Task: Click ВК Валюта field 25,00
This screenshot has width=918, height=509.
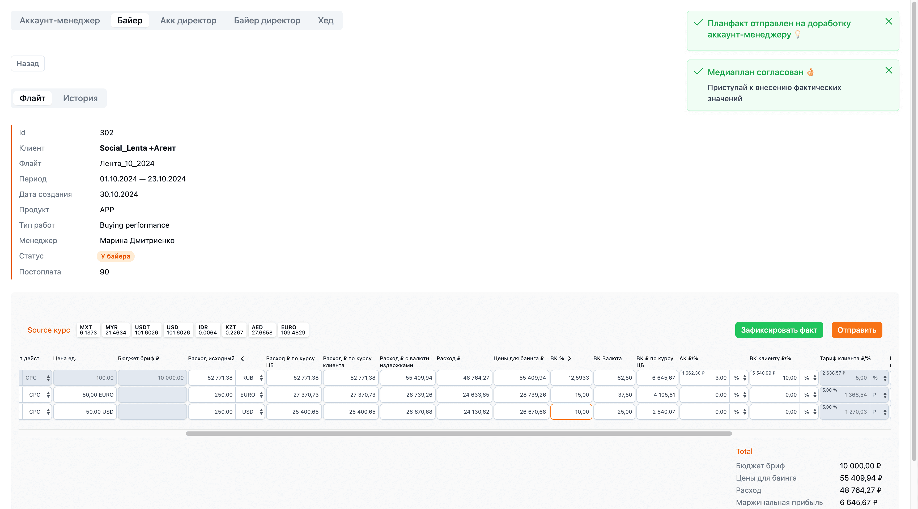Action: (x=614, y=411)
